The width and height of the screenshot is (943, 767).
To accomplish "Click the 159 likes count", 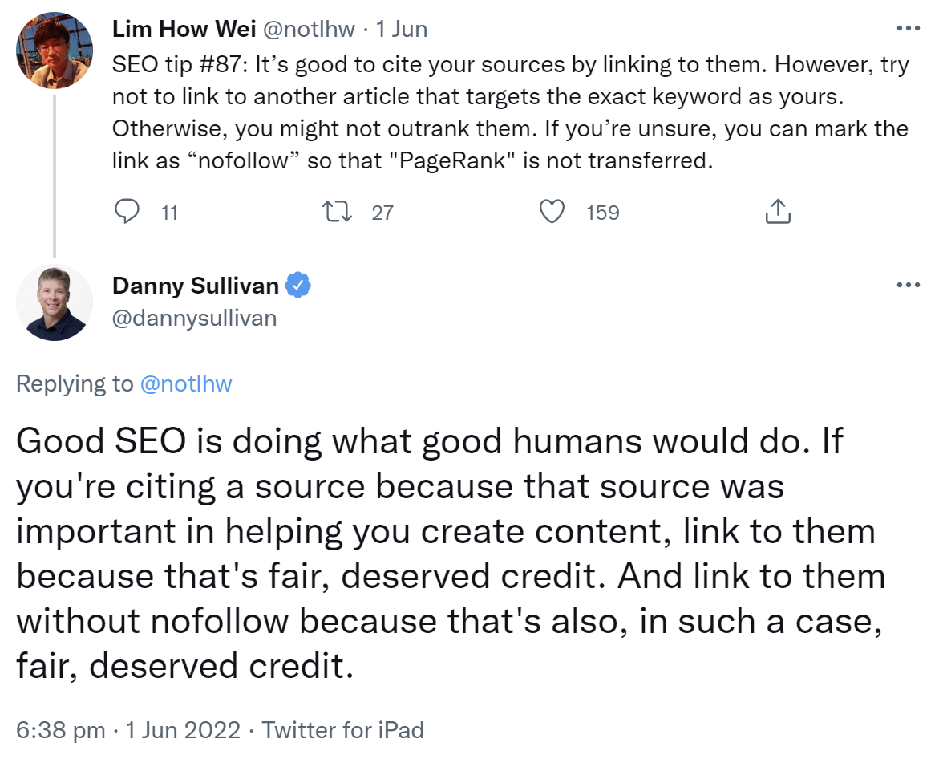I will coord(603,213).
